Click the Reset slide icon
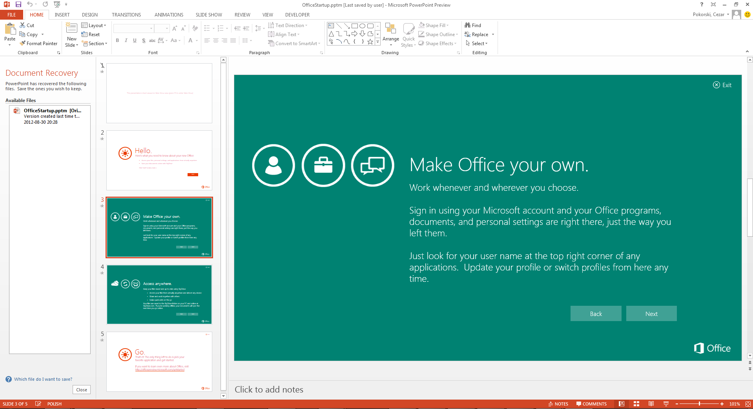 [84, 34]
